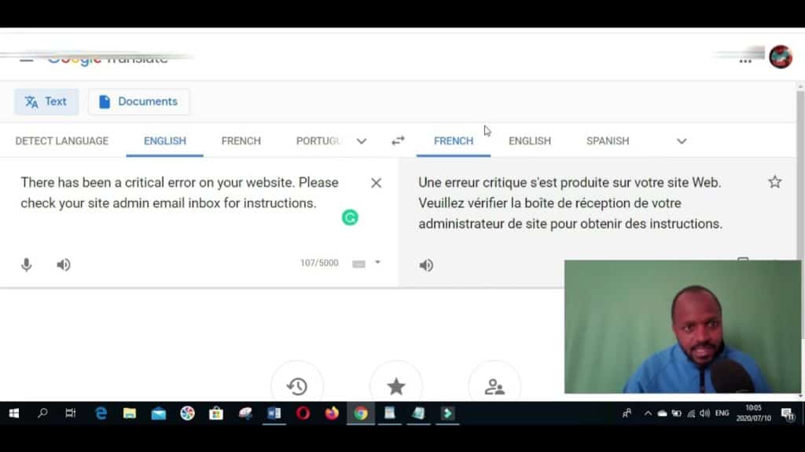The image size is (805, 452).
Task: Expand the input tools dropdown arrow
Action: [377, 262]
